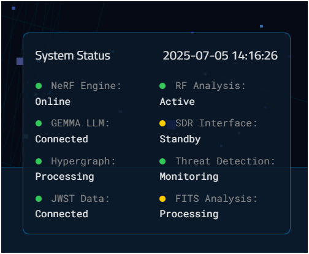This screenshot has width=309, height=254.
Task: Select the Threat Detection label
Action: [x=225, y=161]
